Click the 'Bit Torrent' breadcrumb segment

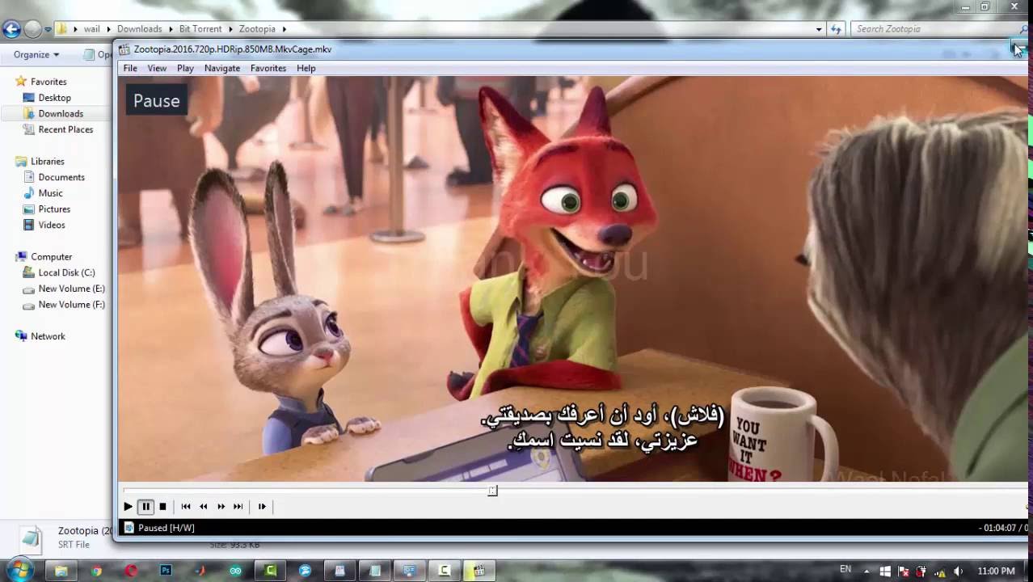click(200, 29)
